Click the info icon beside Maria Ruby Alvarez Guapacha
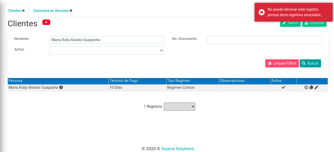 pyautogui.click(x=61, y=87)
